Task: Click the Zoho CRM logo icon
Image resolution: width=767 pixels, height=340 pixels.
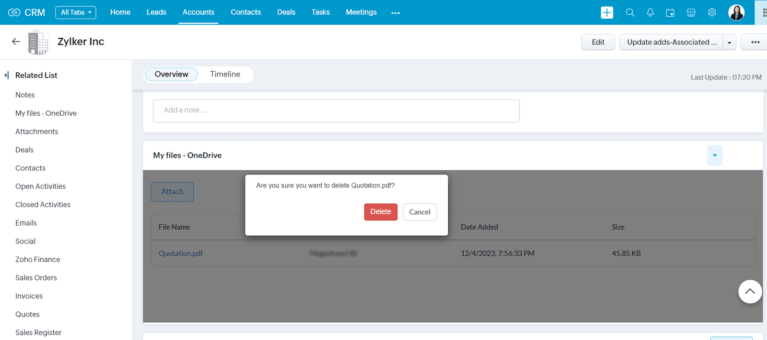Action: (14, 12)
